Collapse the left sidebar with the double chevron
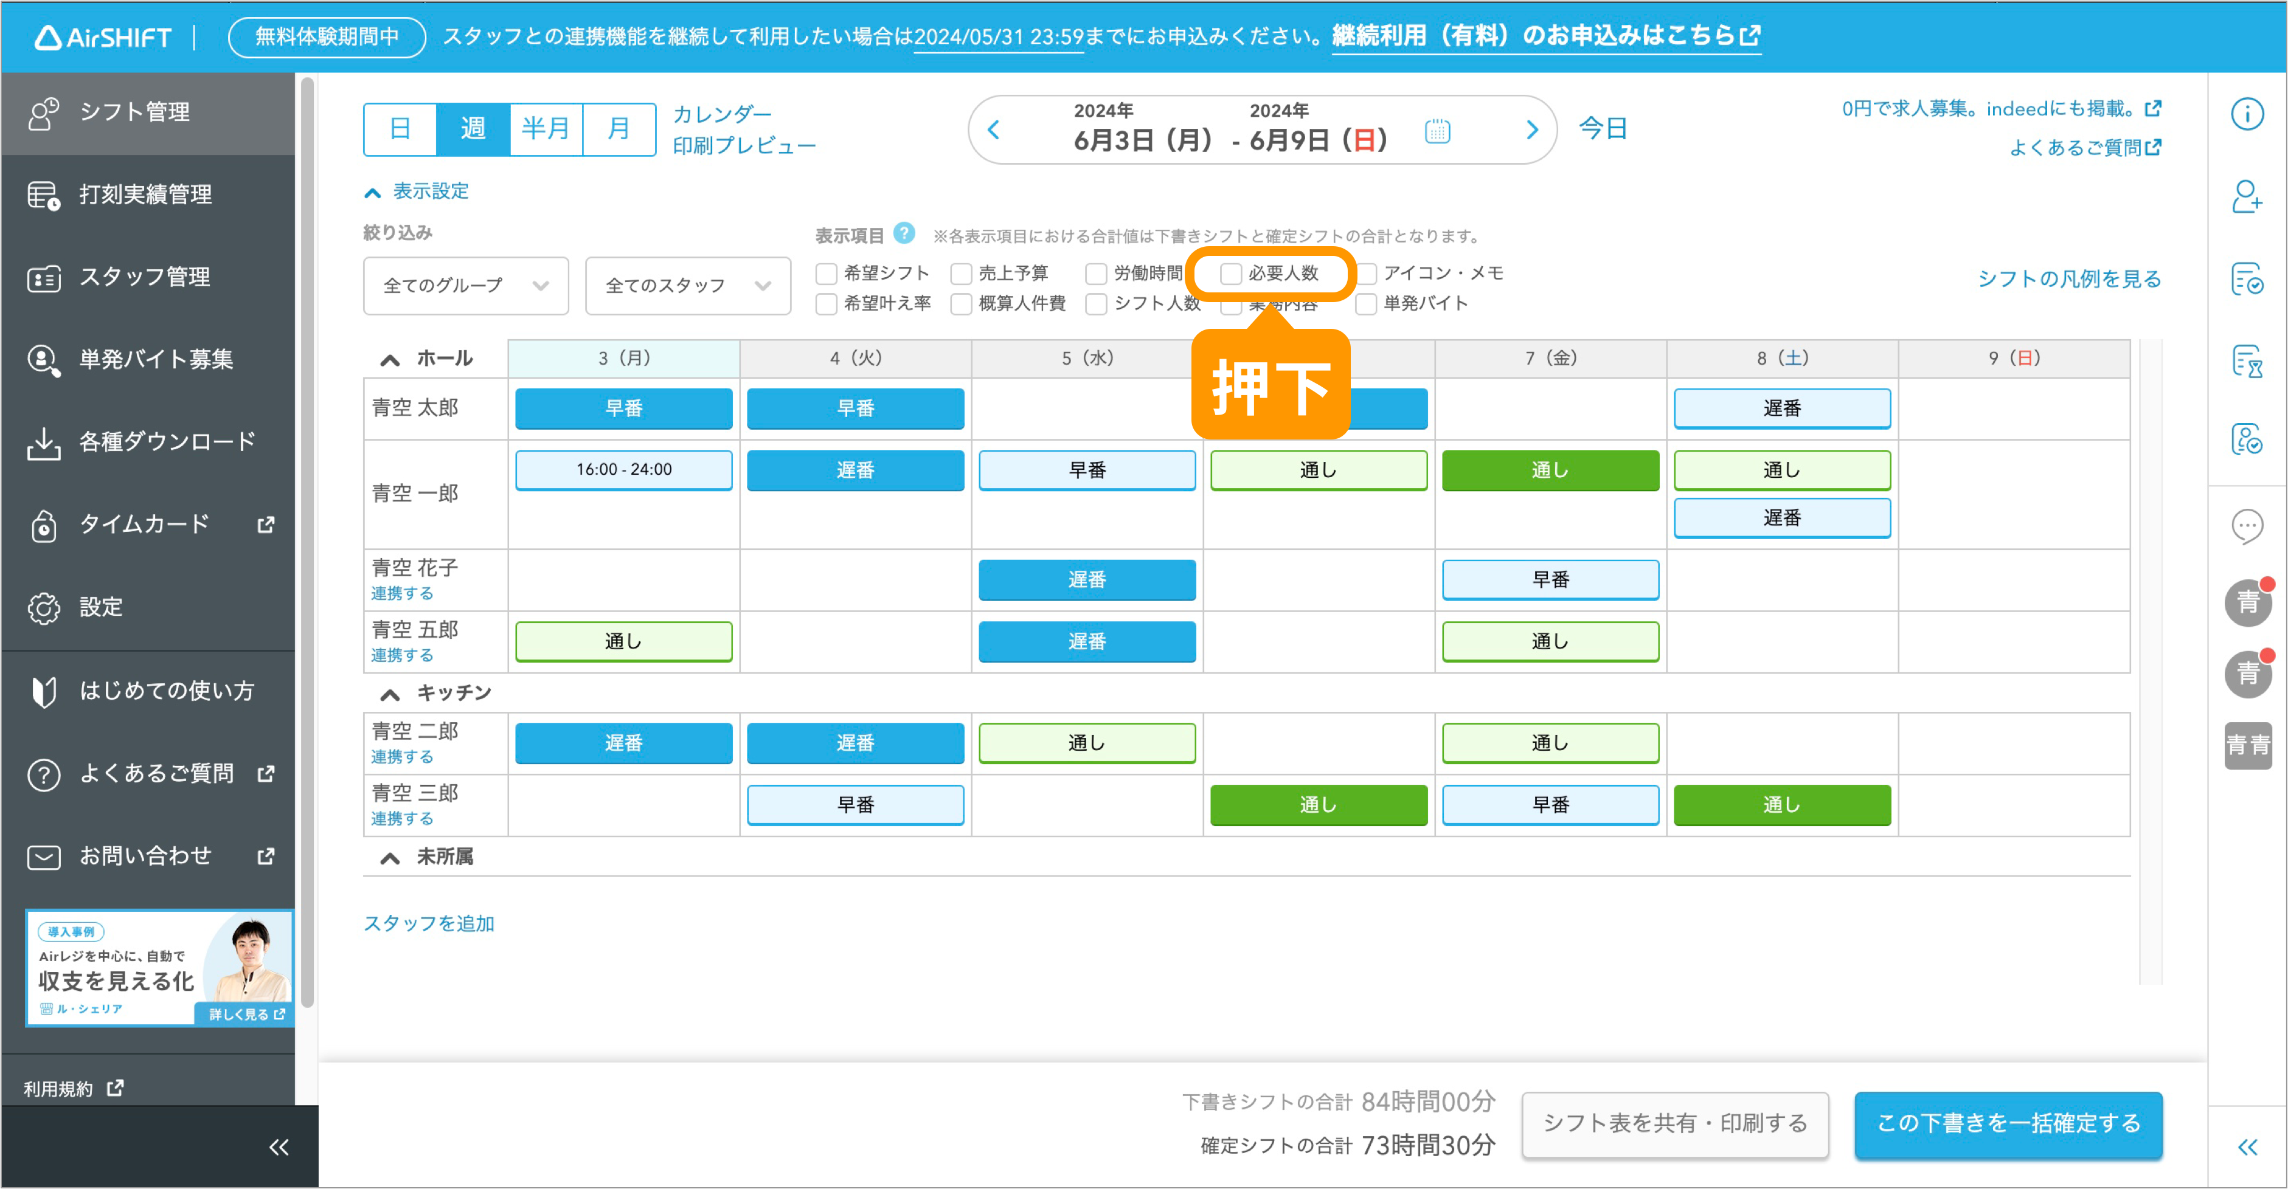 (x=279, y=1147)
